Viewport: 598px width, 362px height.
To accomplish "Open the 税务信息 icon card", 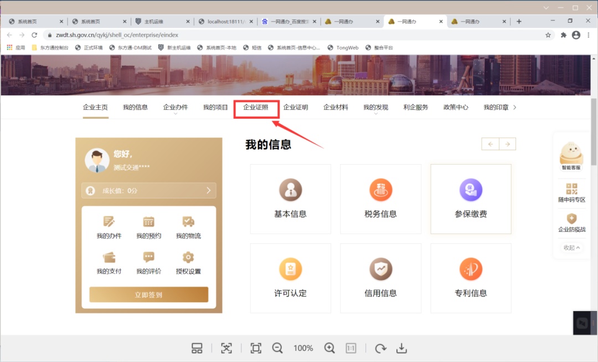I will 380,191.
